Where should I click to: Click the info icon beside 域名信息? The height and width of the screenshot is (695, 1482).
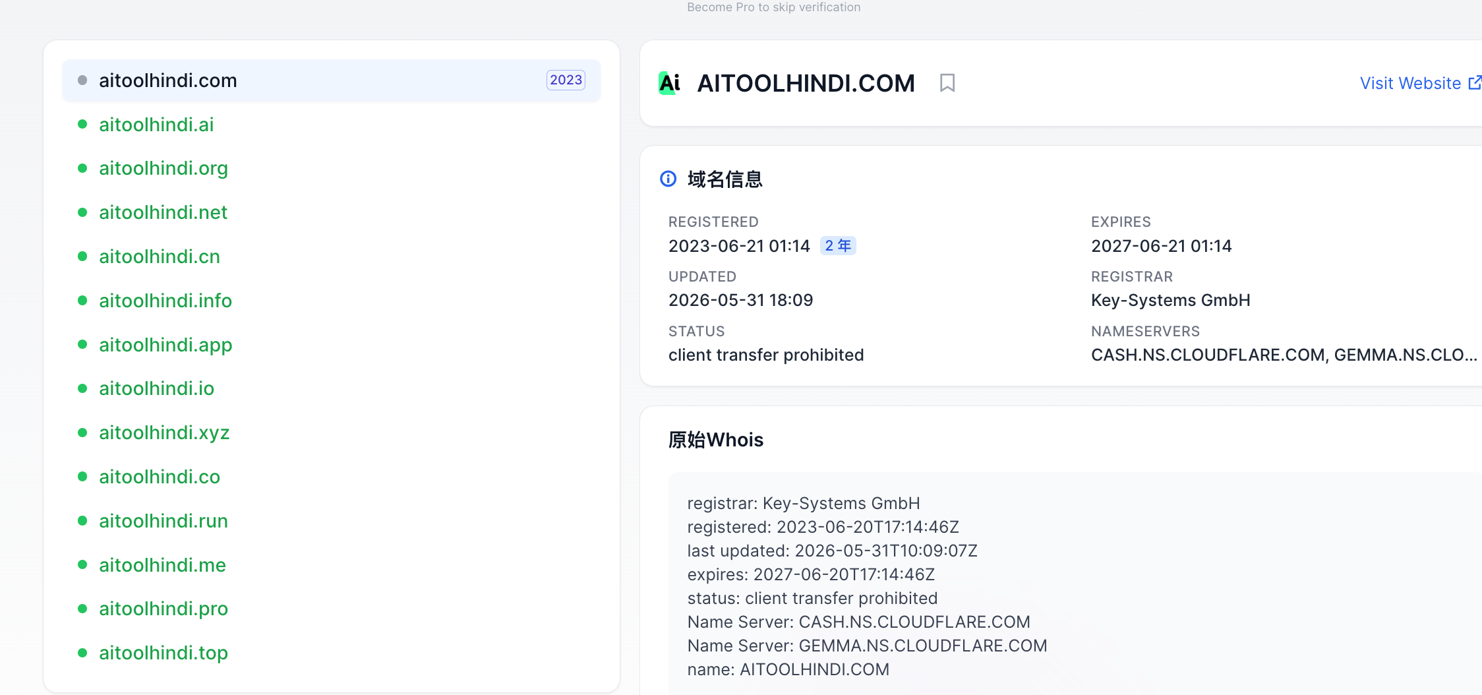(668, 179)
